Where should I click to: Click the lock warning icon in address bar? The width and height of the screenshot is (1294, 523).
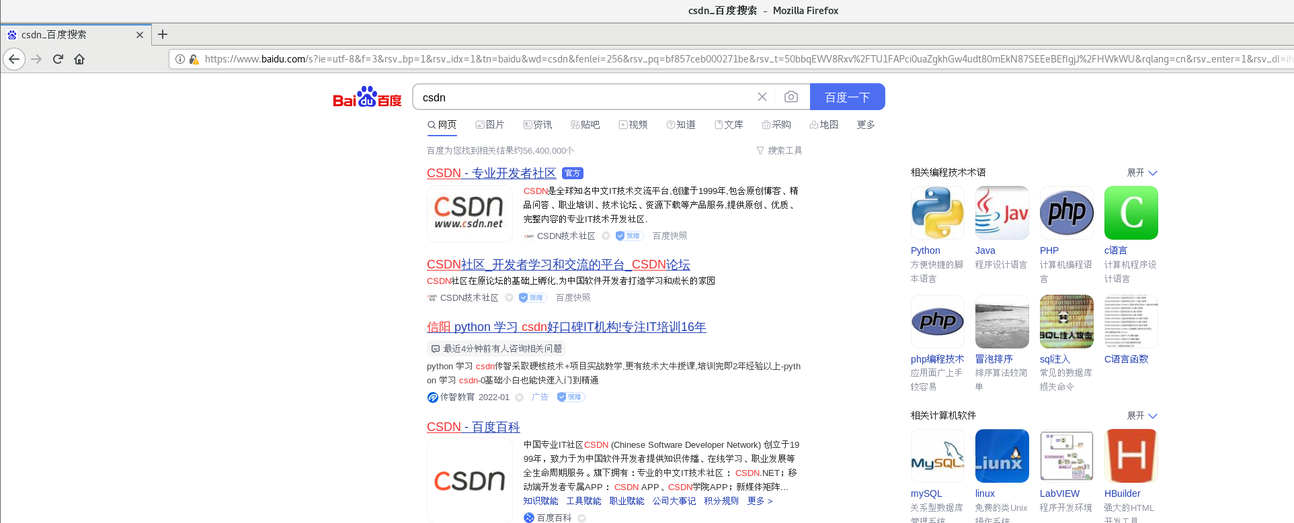194,59
